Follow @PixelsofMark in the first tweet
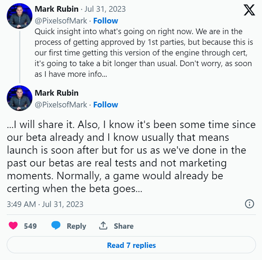Viewport: 262px width, 260px height. pyautogui.click(x=105, y=21)
